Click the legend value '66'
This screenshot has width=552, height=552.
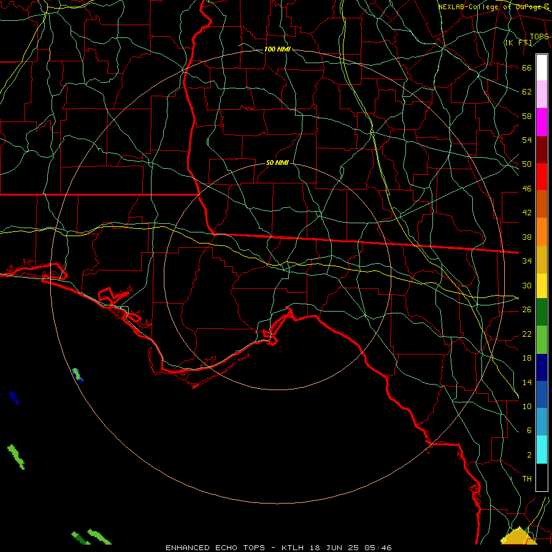click(527, 67)
